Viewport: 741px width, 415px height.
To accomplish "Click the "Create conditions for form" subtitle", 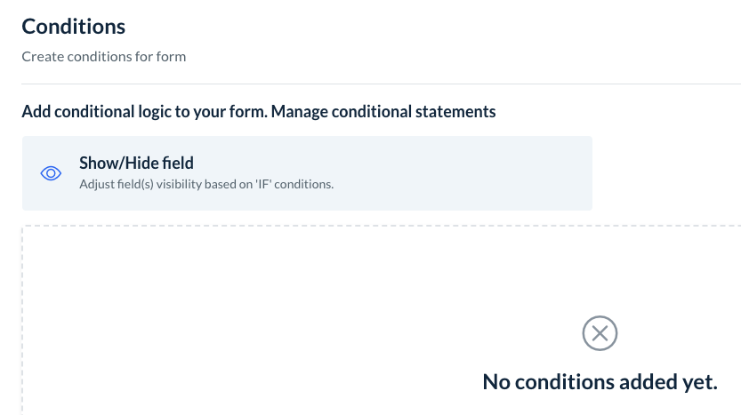I will click(104, 57).
